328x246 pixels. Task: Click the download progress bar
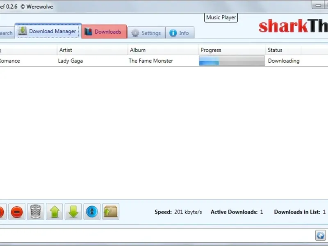tap(232, 61)
